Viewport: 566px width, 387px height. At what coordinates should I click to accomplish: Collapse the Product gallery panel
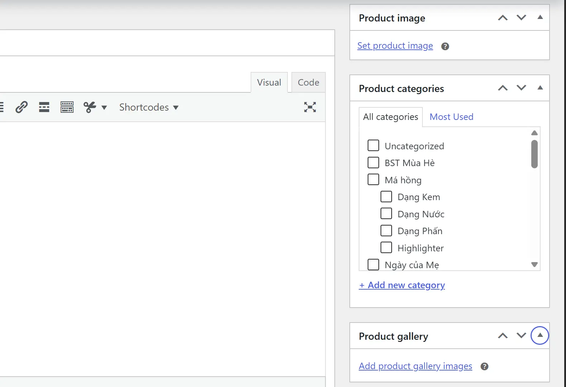click(x=540, y=335)
